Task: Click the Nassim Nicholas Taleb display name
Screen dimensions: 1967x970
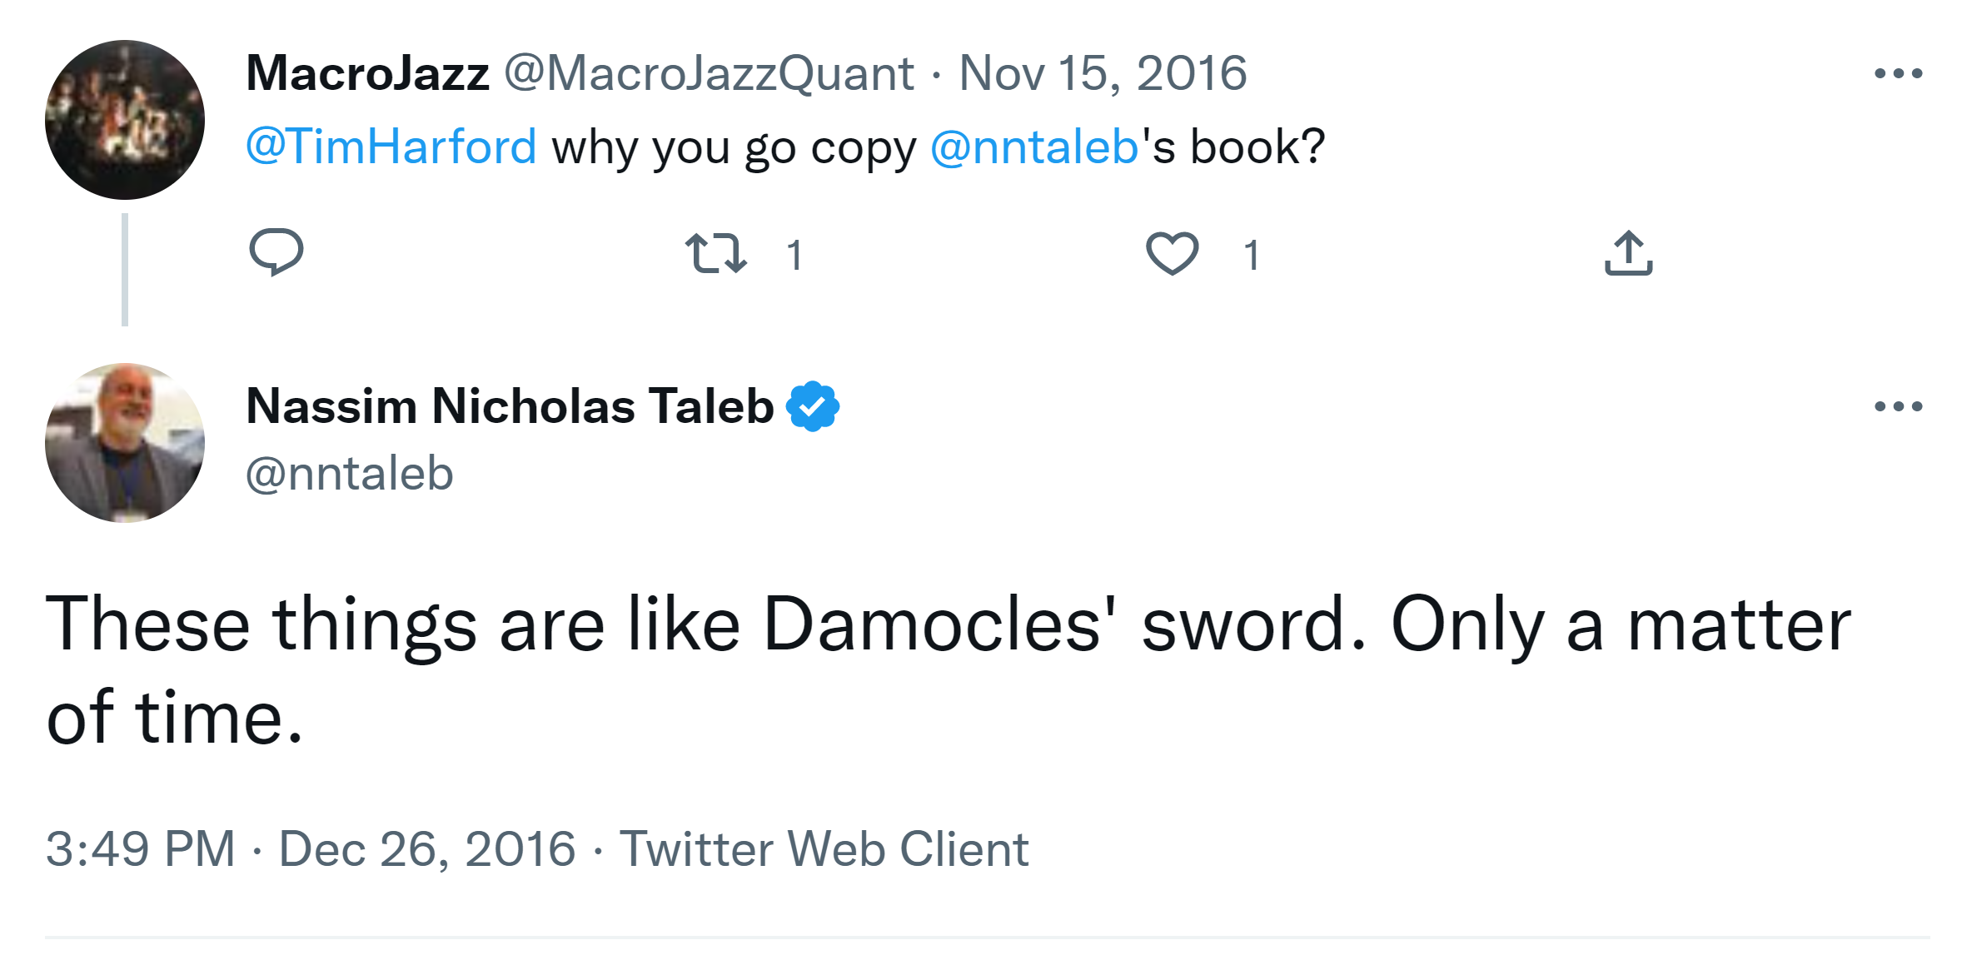Action: [510, 406]
